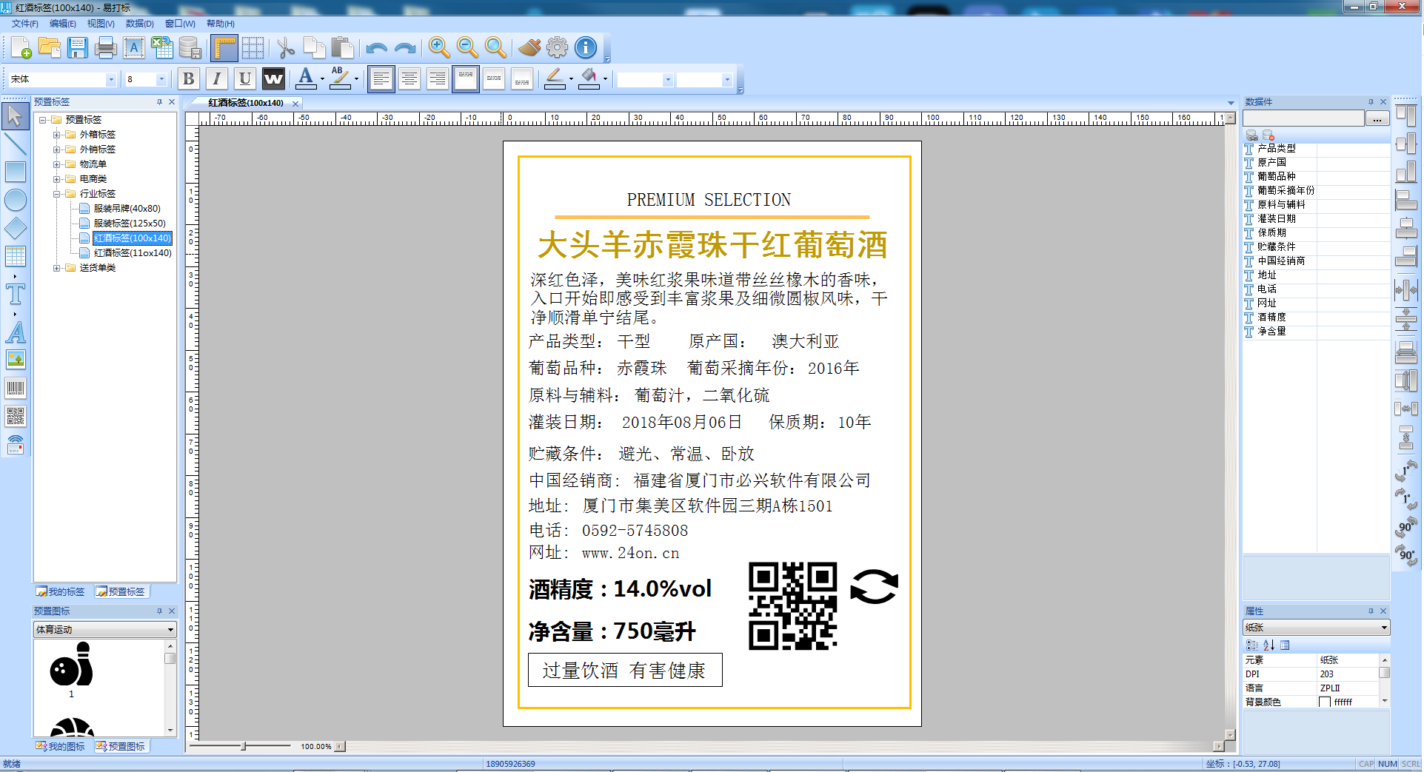Screen dimensions: 1424x772
Task: Open the database save icon
Action: pyautogui.click(x=190, y=48)
